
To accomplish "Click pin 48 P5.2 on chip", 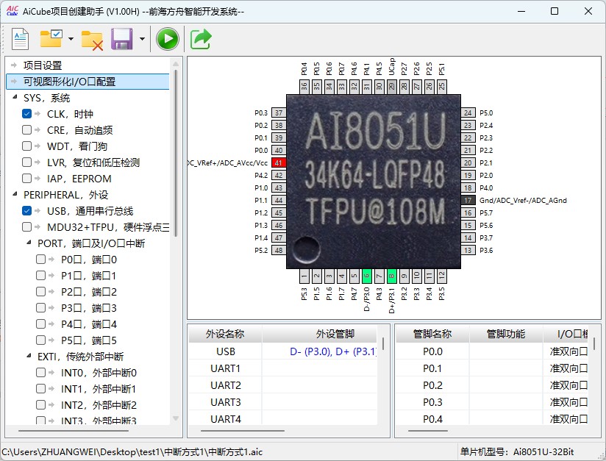I will [x=279, y=250].
